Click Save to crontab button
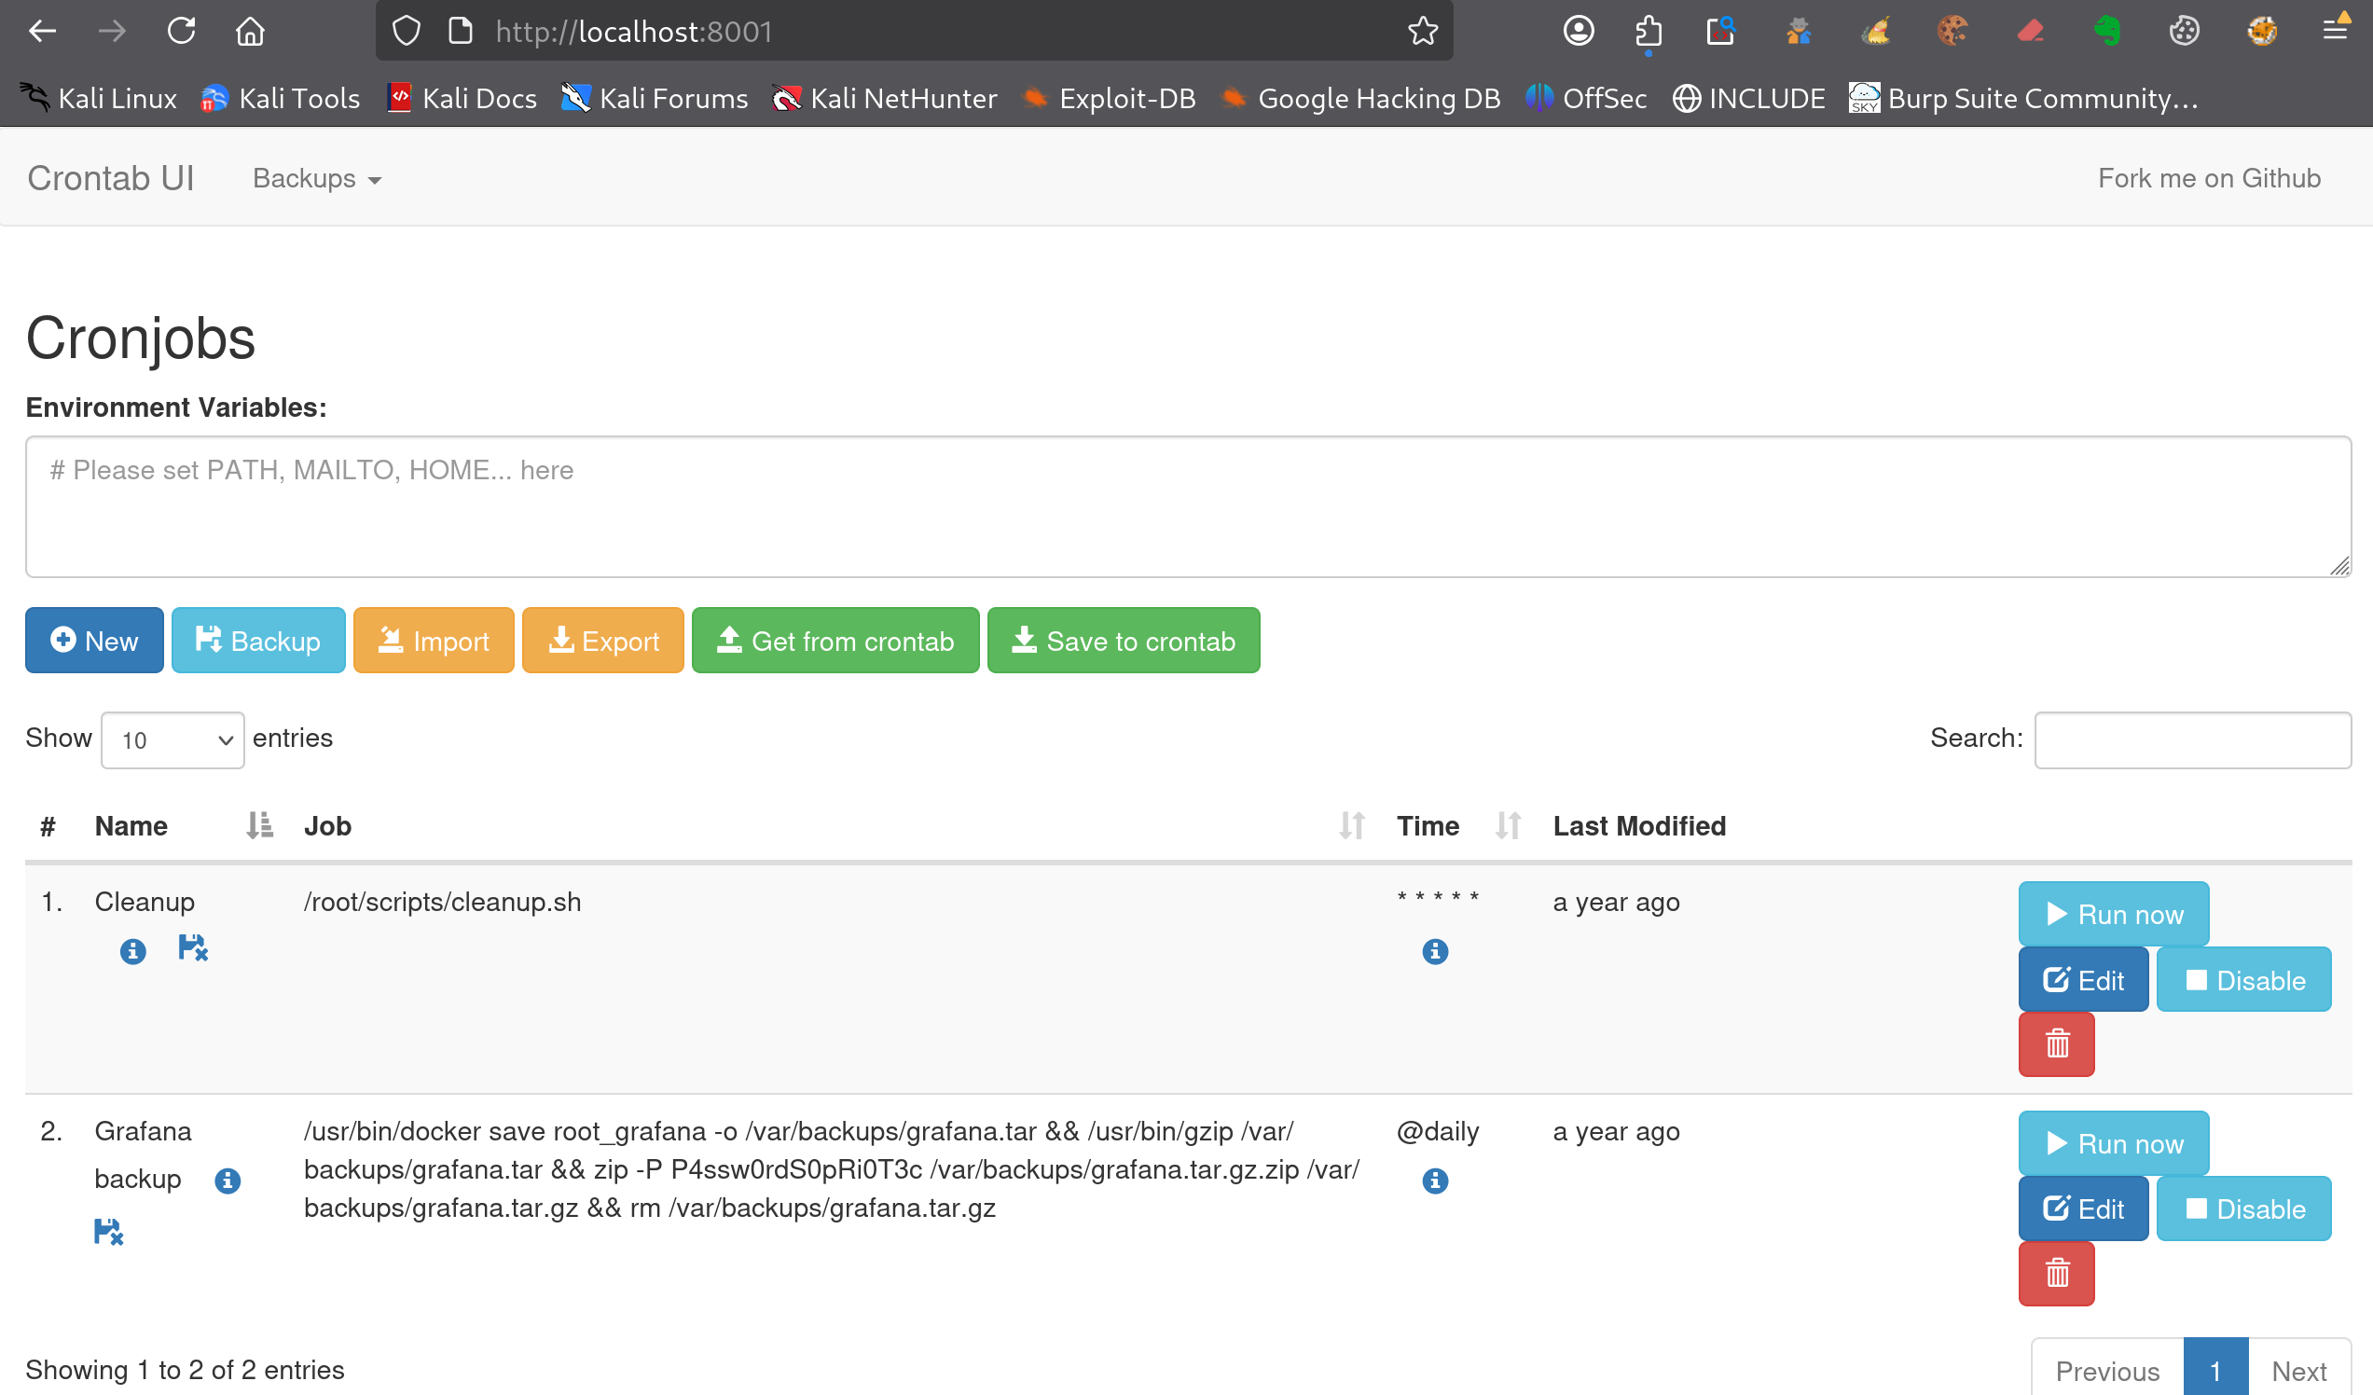The image size is (2373, 1395). pos(1124,641)
